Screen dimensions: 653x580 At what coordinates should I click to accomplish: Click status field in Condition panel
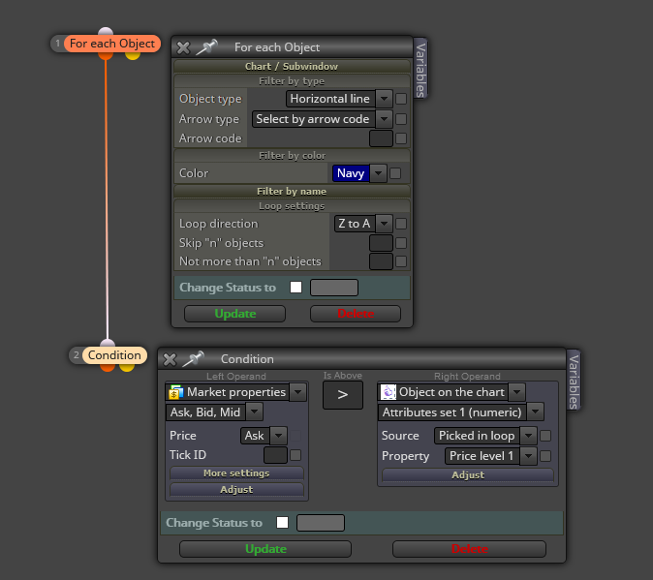[x=321, y=523]
